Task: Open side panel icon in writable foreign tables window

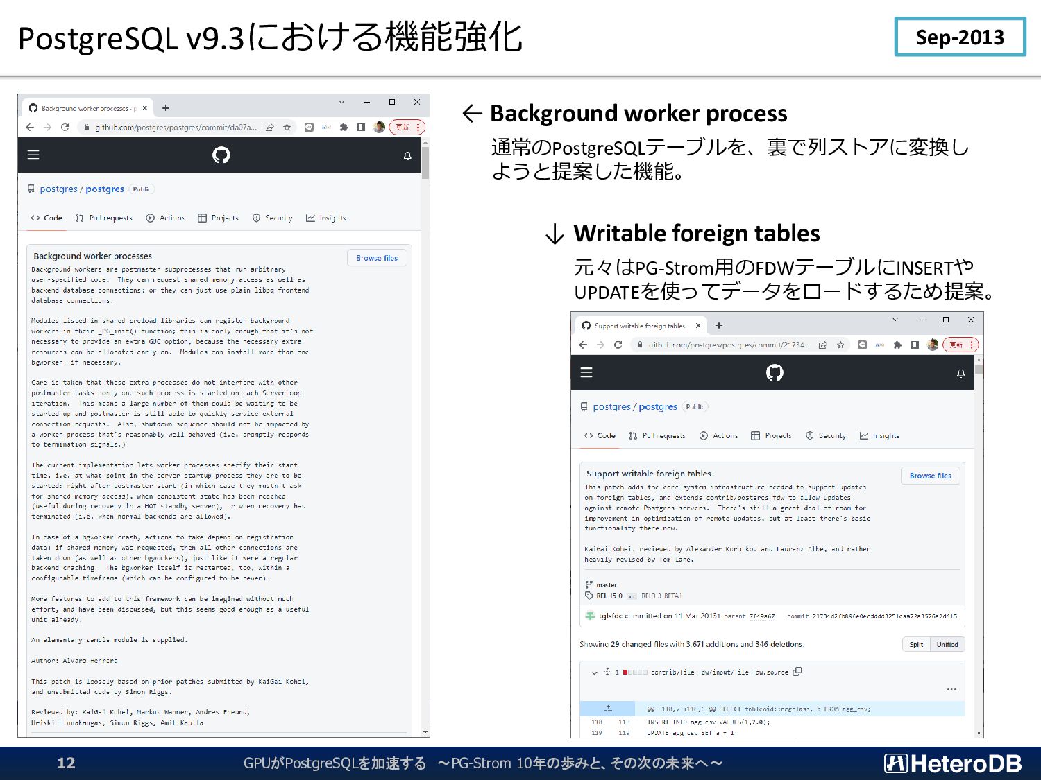Action: click(915, 345)
